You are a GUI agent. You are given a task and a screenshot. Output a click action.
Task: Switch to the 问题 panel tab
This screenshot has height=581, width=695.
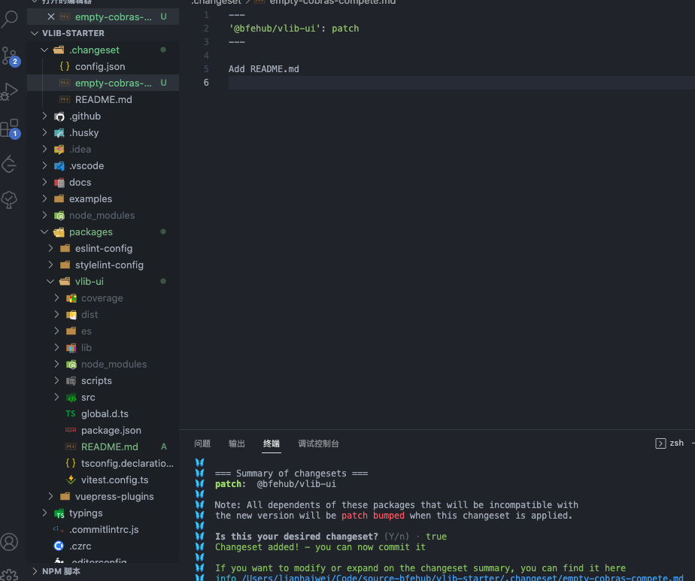coord(202,443)
